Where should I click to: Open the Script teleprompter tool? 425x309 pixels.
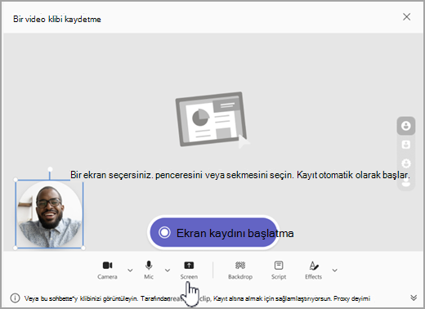(279, 270)
